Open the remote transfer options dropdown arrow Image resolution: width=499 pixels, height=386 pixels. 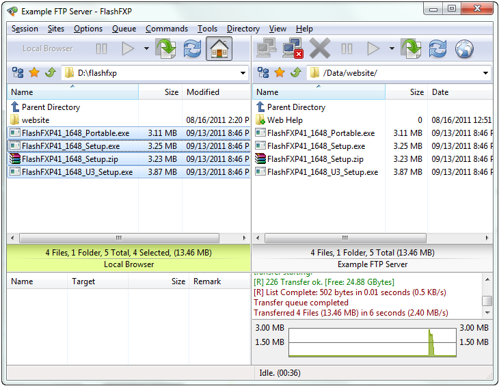tap(392, 49)
